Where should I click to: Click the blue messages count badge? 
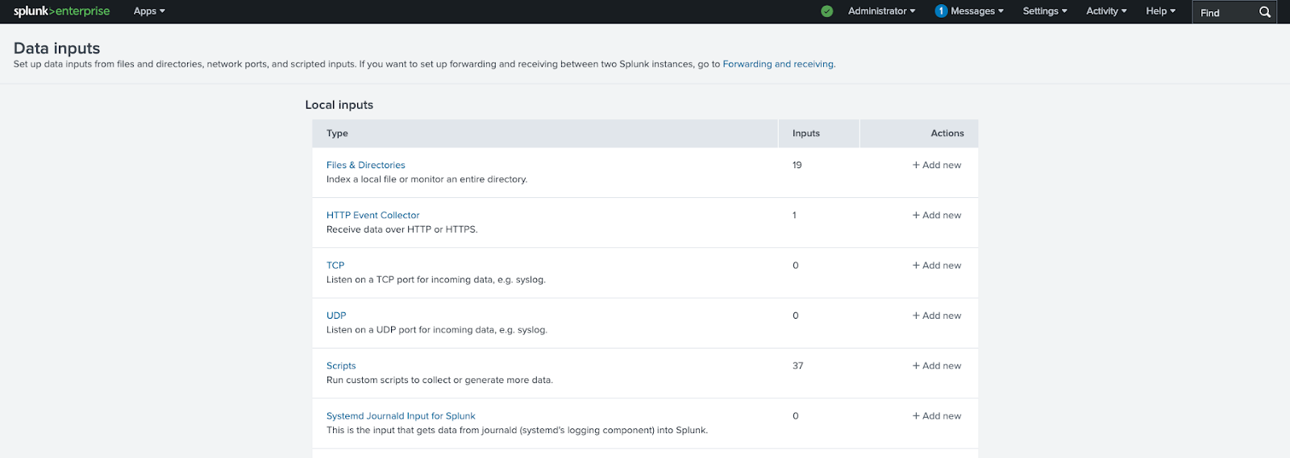pos(940,11)
